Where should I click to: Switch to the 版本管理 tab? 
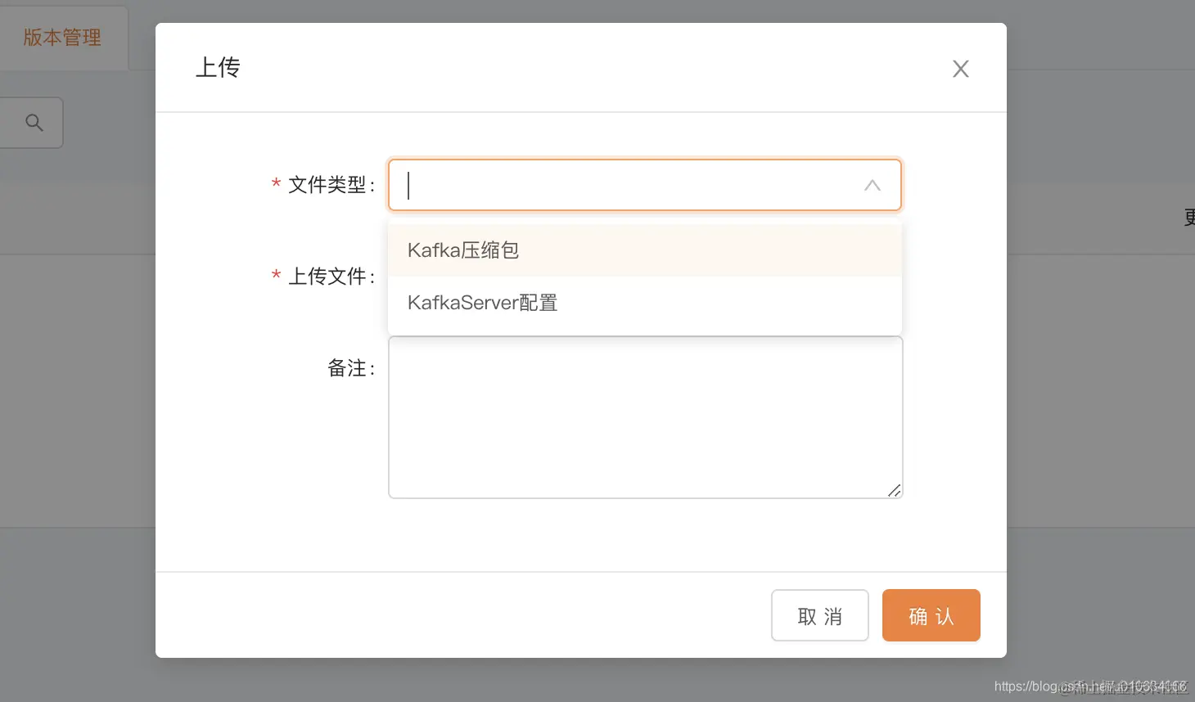tap(63, 38)
